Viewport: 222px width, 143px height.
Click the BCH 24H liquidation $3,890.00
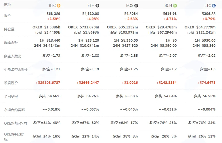pyautogui.click(x=164, y=46)
